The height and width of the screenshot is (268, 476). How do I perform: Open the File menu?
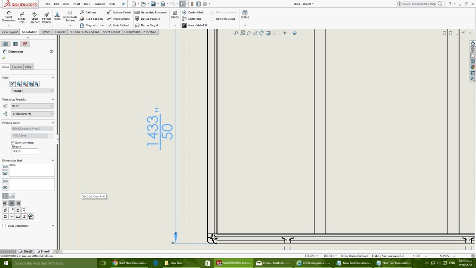[48, 4]
